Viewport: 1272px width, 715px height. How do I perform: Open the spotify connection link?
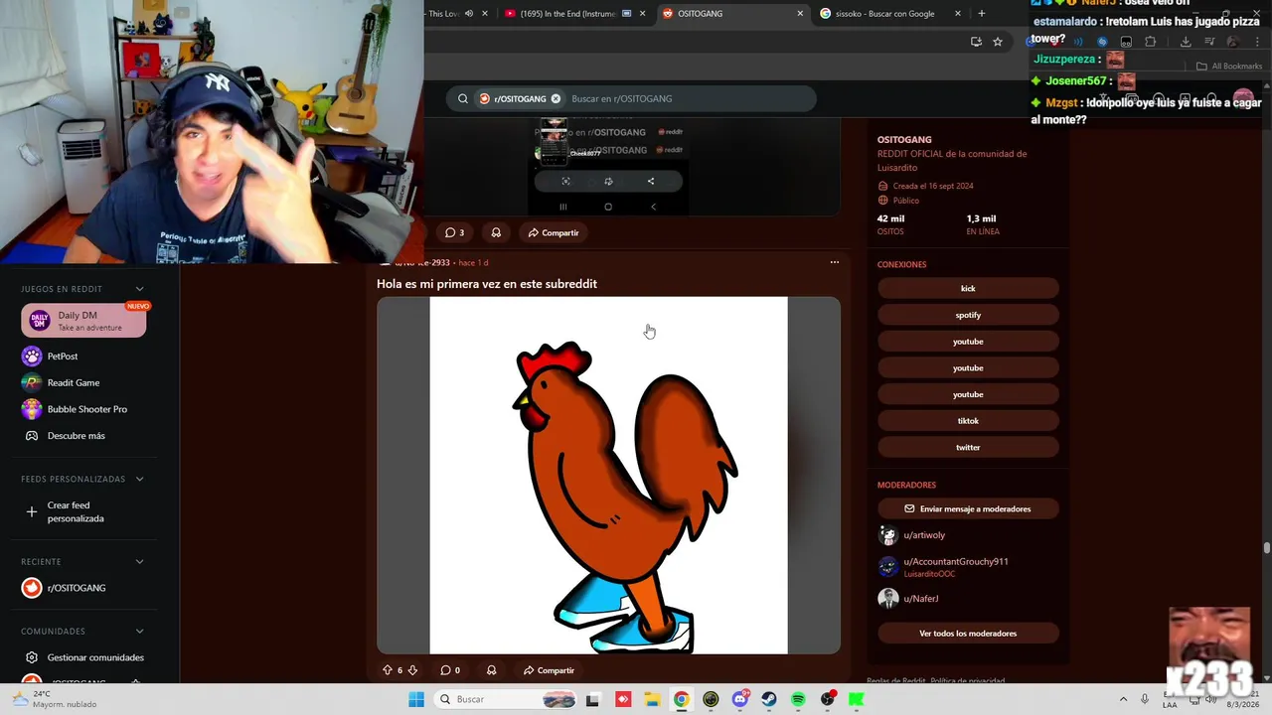(968, 315)
